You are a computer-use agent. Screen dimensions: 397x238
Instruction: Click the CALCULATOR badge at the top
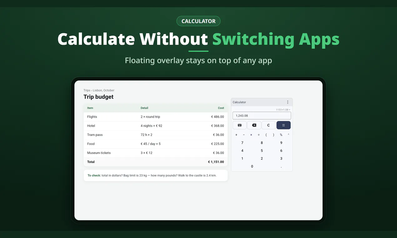(198, 21)
